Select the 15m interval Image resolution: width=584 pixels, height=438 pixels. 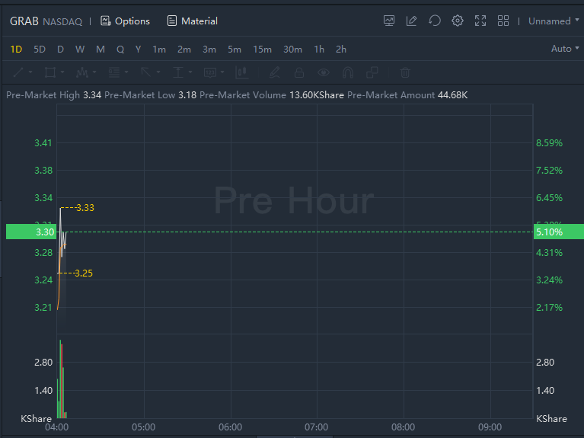(x=262, y=50)
